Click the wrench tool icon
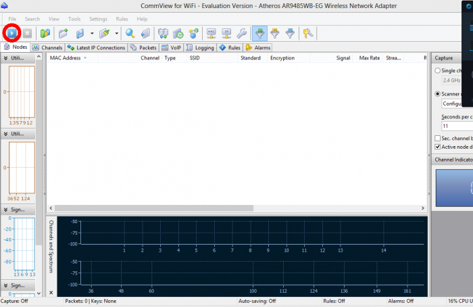The width and height of the screenshot is (473, 307). tap(242, 32)
